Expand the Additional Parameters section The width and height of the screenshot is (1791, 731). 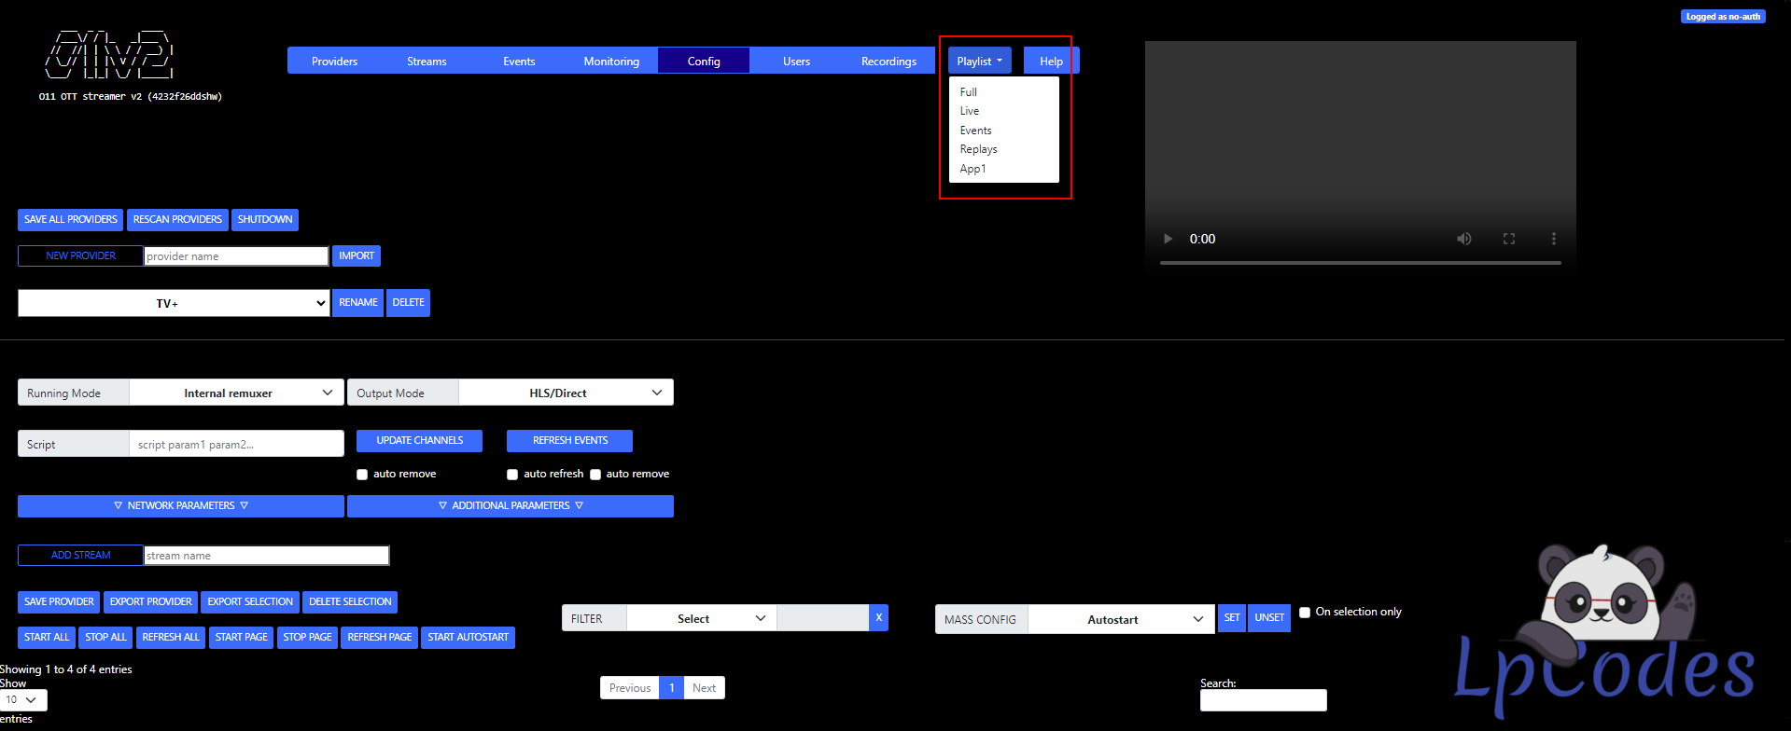point(511,505)
